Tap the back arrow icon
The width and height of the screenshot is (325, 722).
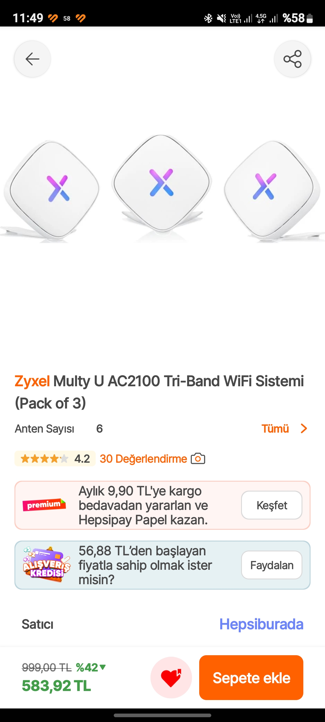[x=32, y=59]
